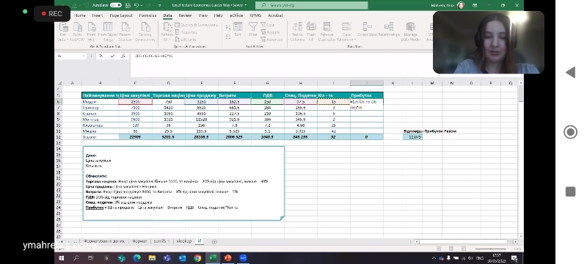
Task: Toggle the Filter funnel
Action: (253, 29)
